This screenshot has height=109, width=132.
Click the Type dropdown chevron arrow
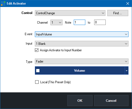click(126, 61)
